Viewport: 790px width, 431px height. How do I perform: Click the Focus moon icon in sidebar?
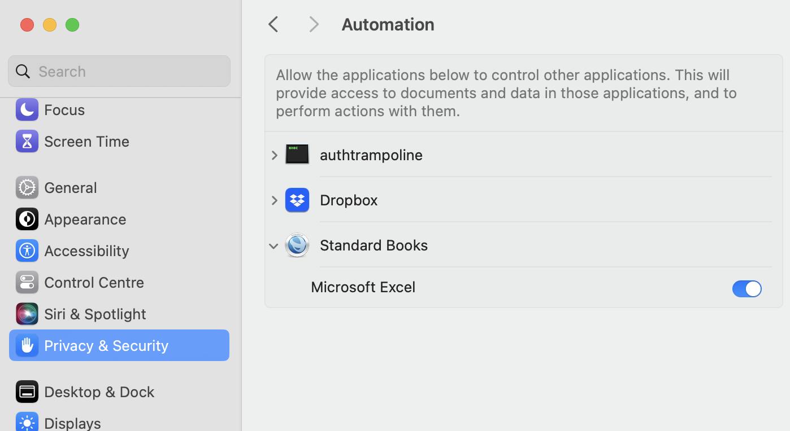27,109
